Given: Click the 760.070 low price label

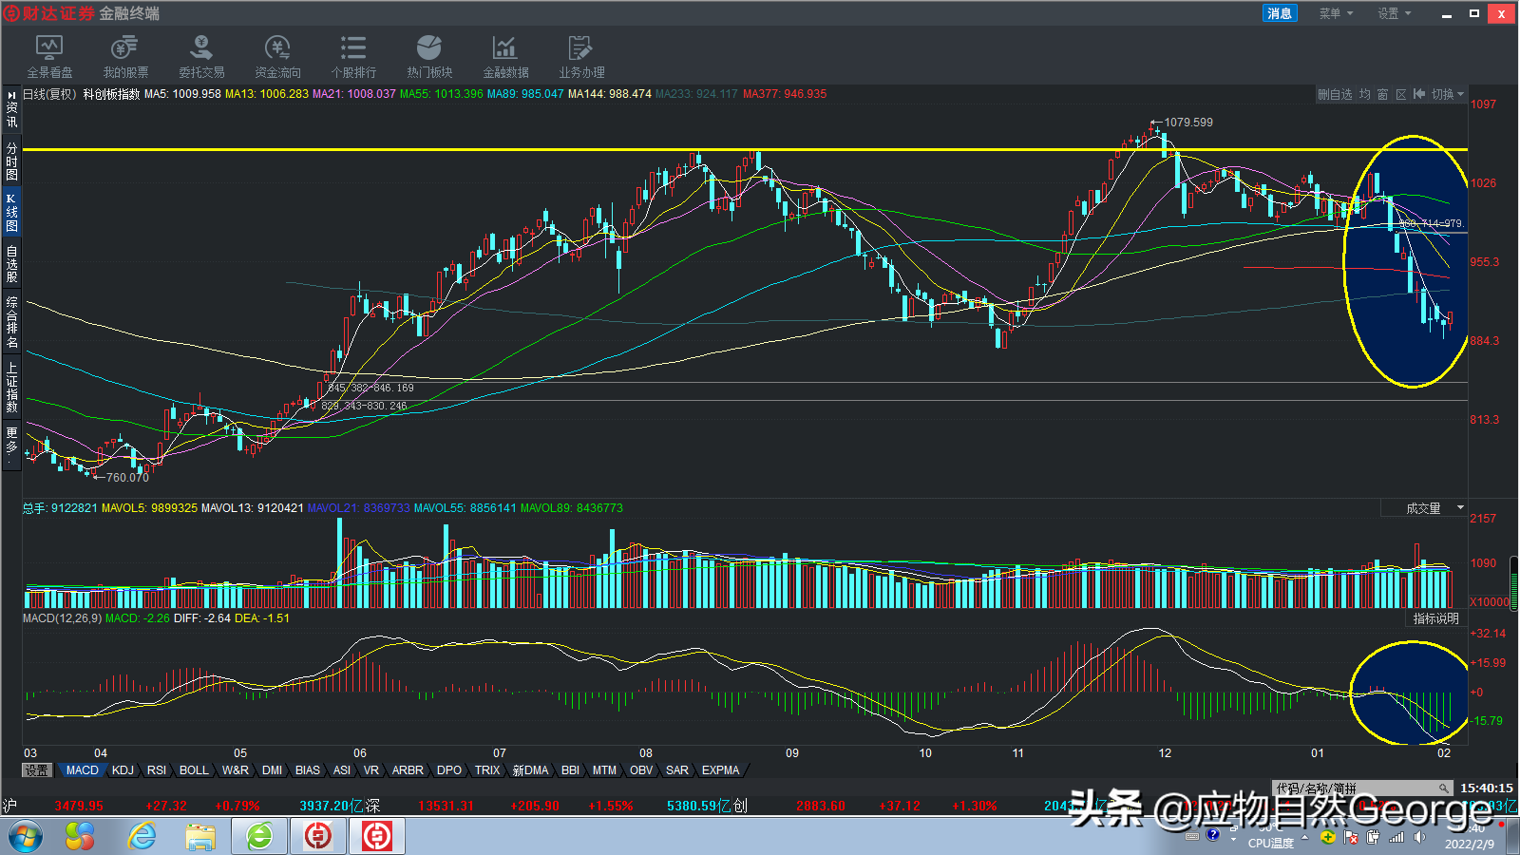Looking at the screenshot, I should (127, 478).
